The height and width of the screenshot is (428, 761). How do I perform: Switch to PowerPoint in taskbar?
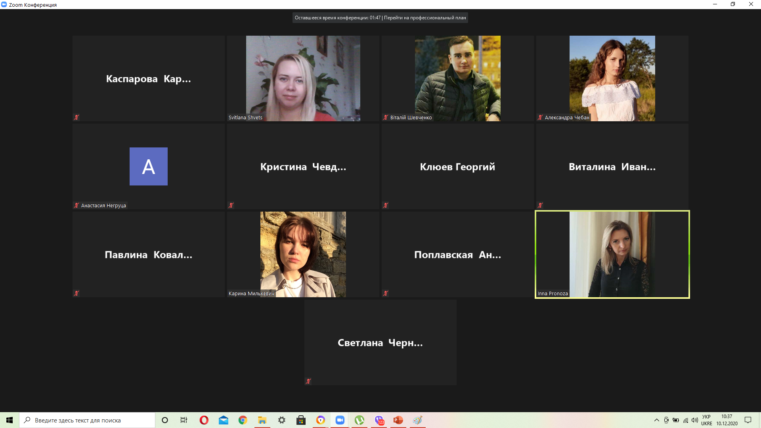coord(398,420)
